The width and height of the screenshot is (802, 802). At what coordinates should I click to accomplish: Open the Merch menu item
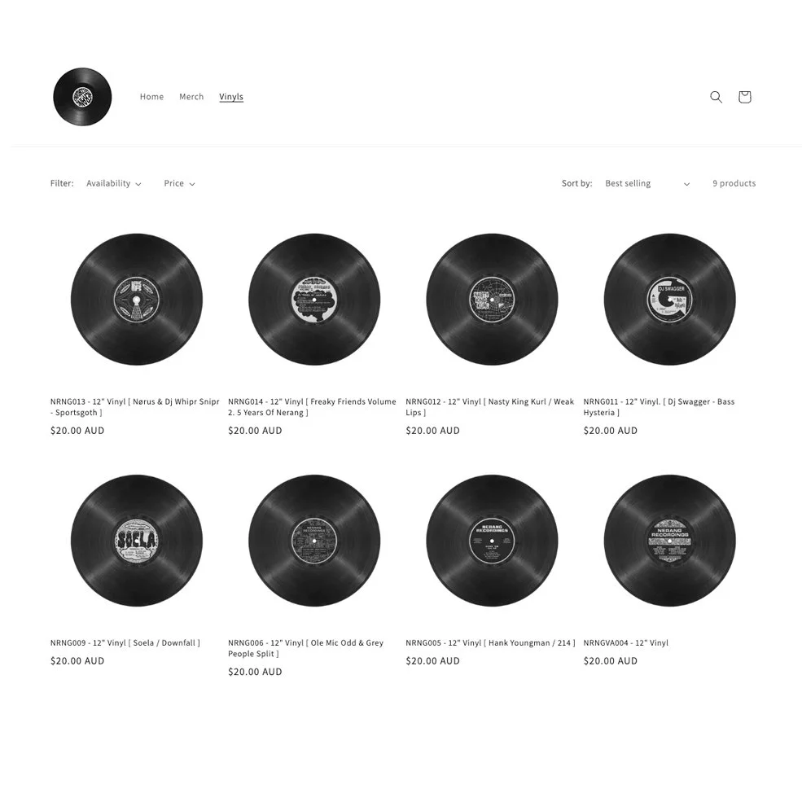click(x=191, y=97)
